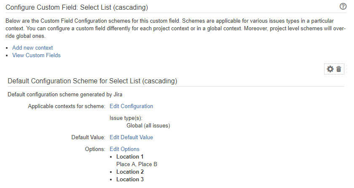
Task: Click Edit Configuration link
Action: pos(131,106)
